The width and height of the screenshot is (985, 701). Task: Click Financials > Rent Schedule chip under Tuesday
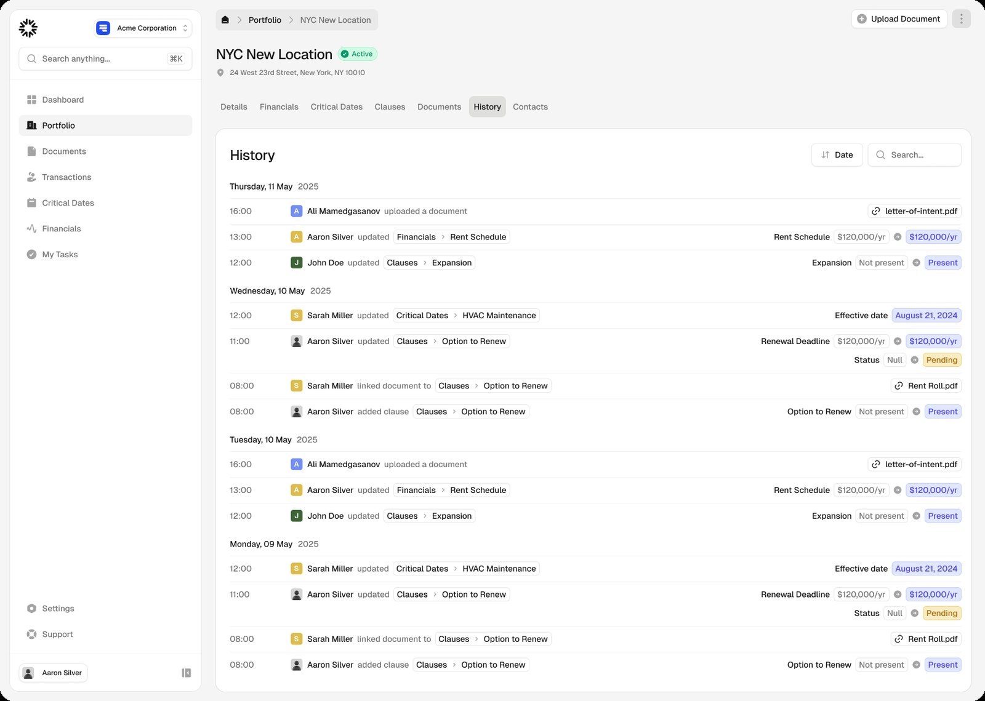451,491
